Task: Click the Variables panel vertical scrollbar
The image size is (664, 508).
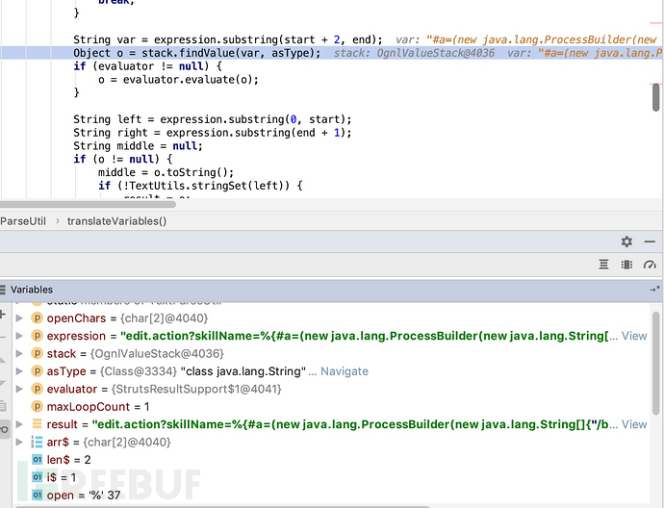Action: tap(656, 364)
